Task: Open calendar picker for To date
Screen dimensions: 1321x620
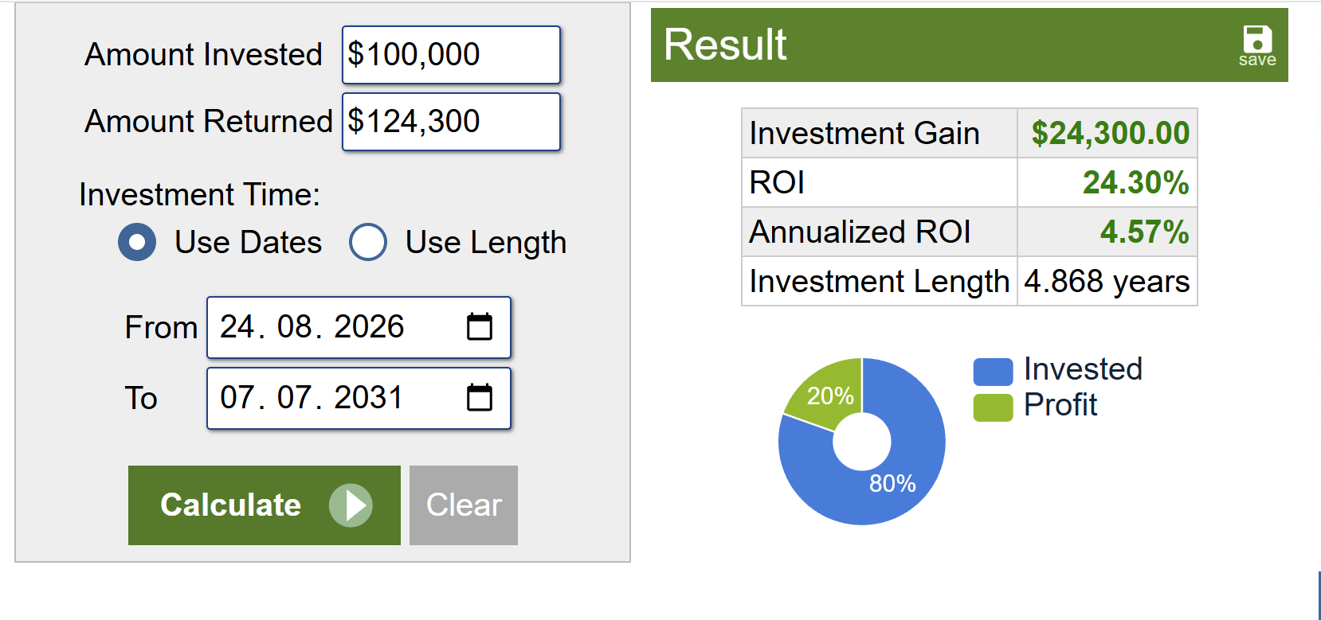Action: 480,397
